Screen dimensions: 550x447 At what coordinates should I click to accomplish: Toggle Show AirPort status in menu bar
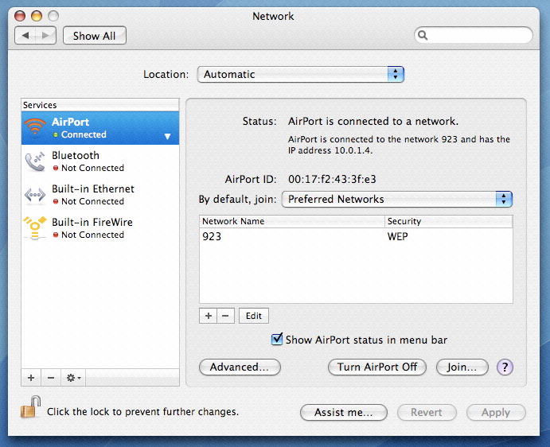click(x=277, y=339)
